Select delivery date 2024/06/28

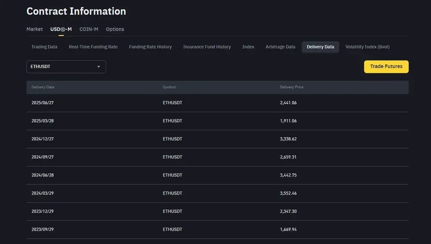43,175
